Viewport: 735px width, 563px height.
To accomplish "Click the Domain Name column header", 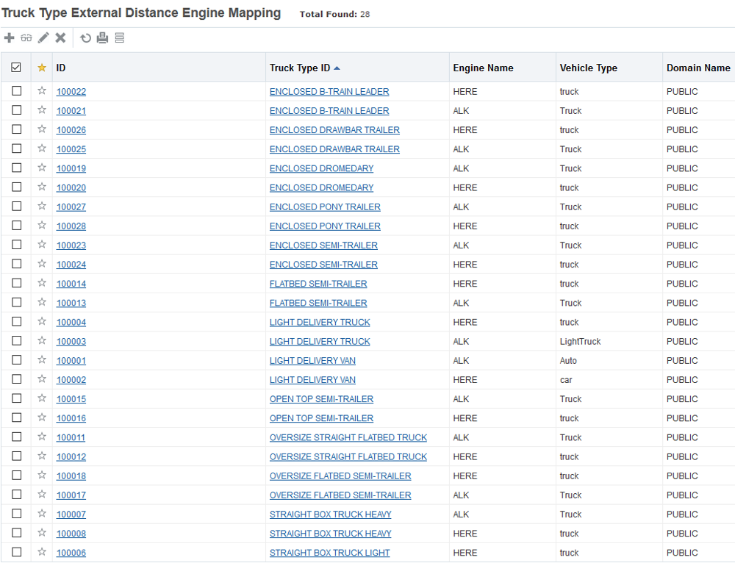I will coord(698,68).
